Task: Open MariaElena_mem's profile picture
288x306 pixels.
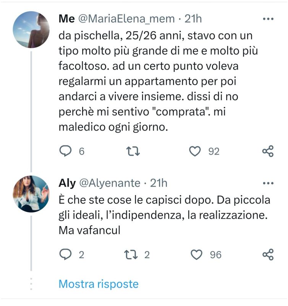Action: (x=31, y=29)
